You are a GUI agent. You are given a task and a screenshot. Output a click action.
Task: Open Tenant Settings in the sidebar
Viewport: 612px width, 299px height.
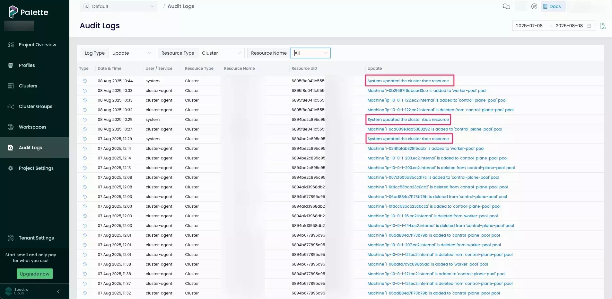point(36,238)
